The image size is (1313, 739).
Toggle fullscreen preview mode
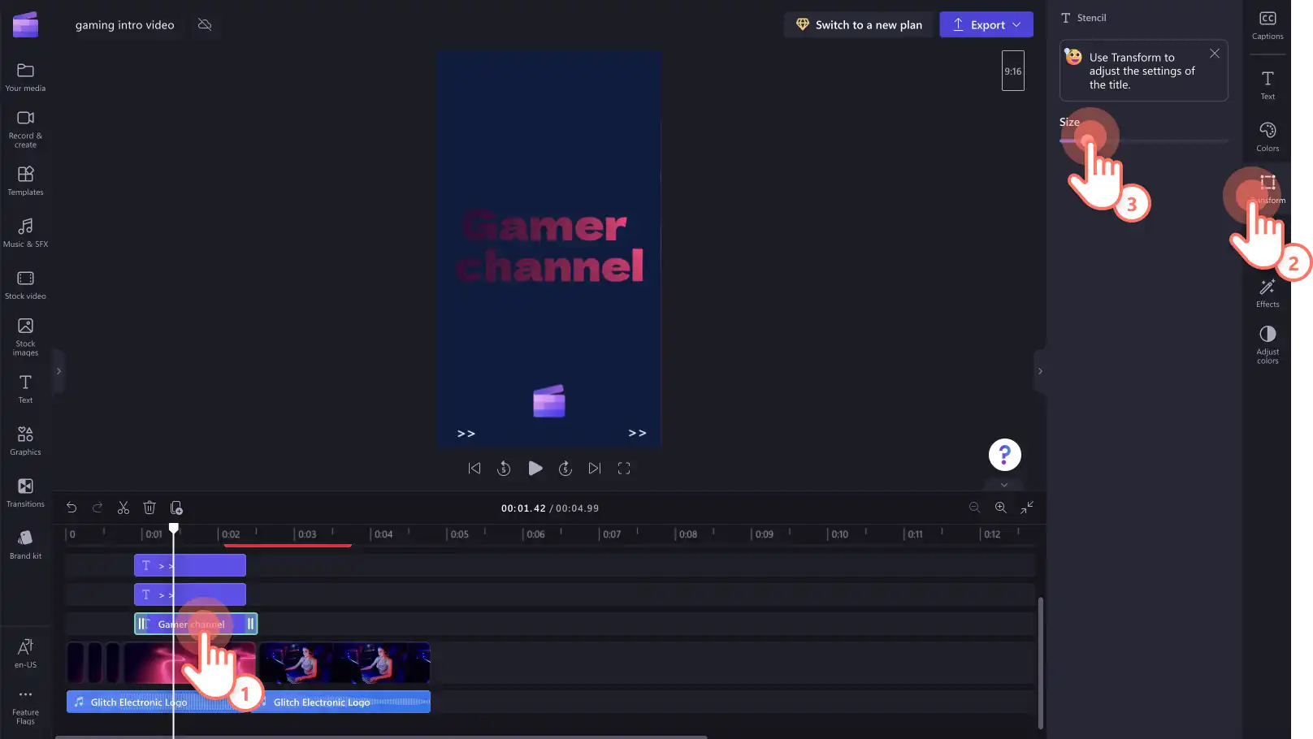click(x=624, y=468)
